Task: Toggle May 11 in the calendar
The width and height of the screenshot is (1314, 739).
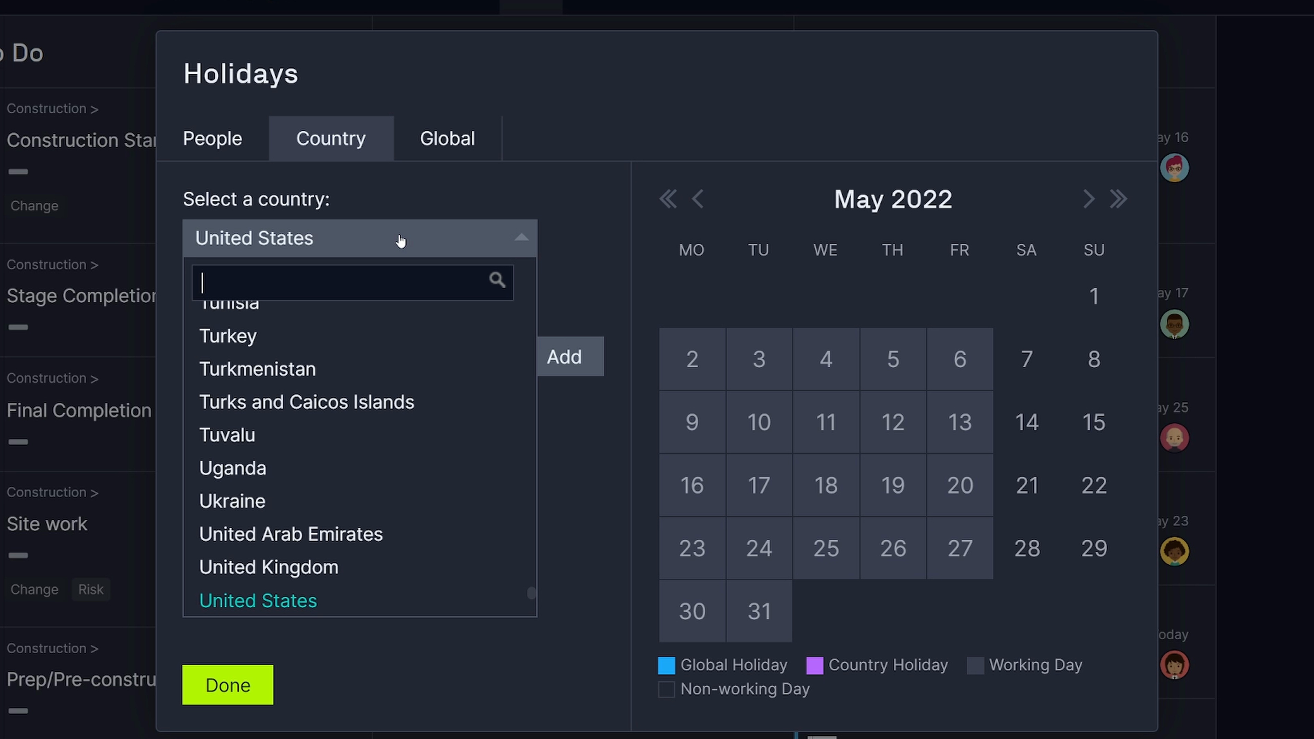Action: [826, 422]
